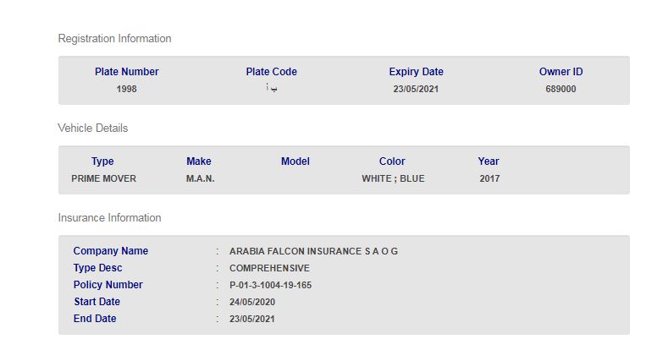Select the WHITE ; BLUE color value

click(x=393, y=178)
